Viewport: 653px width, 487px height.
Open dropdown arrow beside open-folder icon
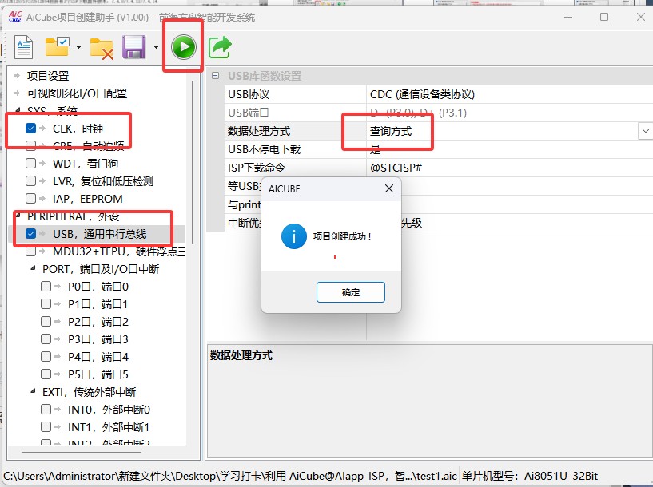pos(78,47)
